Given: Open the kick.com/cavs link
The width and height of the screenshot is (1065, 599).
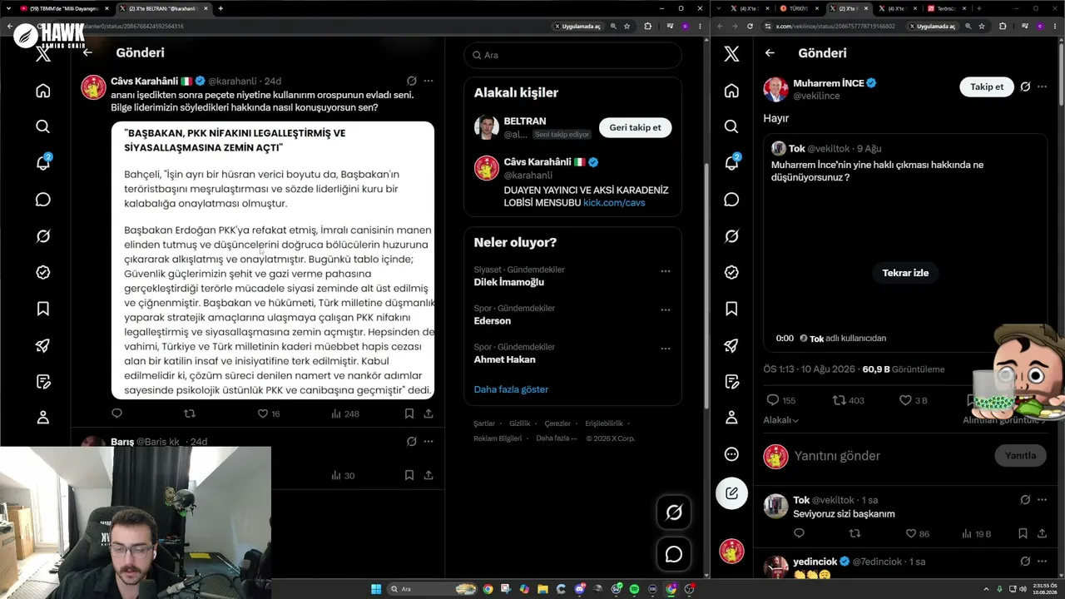Looking at the screenshot, I should 614,202.
